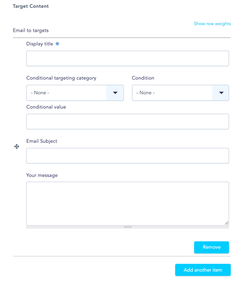Add another item to targets

pos(203,270)
